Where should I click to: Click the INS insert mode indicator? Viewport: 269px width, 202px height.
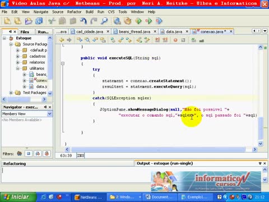(81, 155)
